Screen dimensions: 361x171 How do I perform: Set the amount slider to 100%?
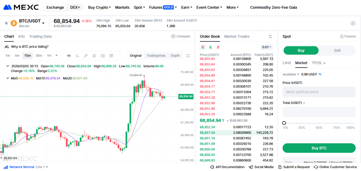pyautogui.click(x=354, y=123)
